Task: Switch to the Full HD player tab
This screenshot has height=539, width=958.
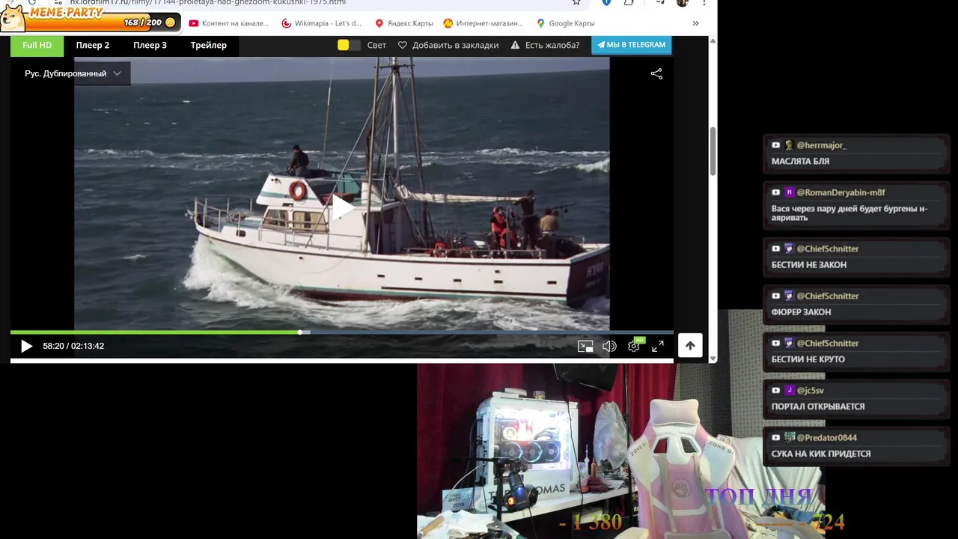Action: [x=37, y=45]
